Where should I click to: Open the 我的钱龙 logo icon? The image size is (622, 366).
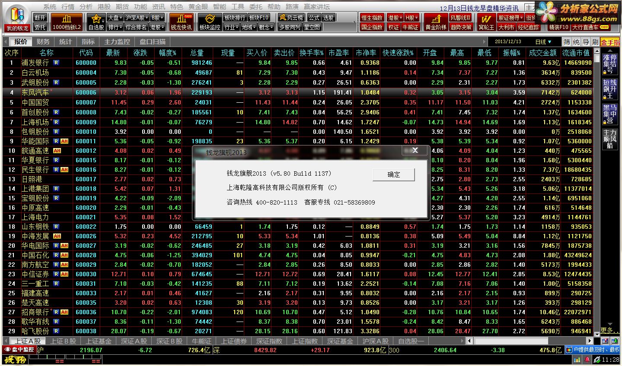pyautogui.click(x=17, y=18)
